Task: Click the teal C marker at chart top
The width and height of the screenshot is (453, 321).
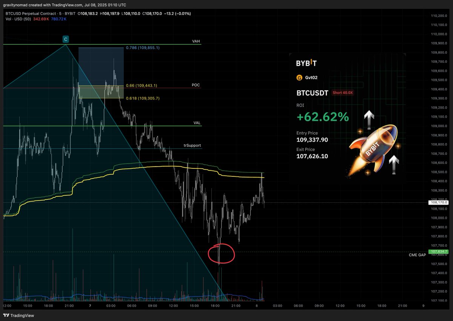Action: 66,39
